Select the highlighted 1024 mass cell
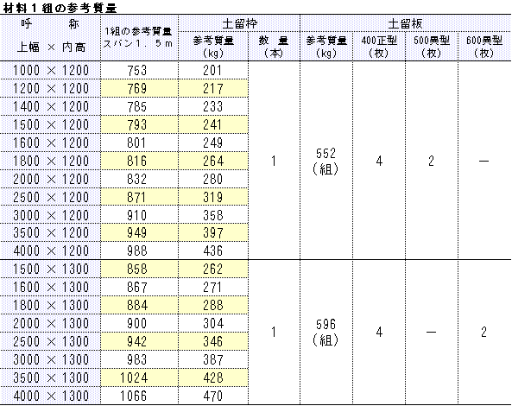 click(139, 377)
